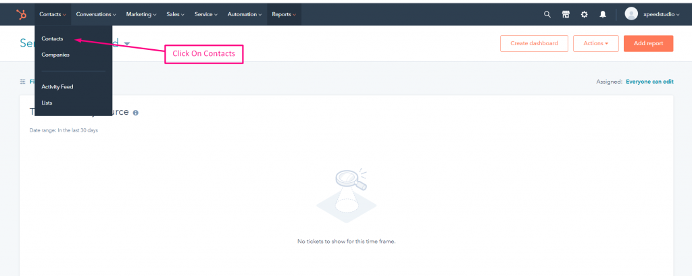Click the HubSpot sprocket logo
Screen dimensions: 692x276
21,15
